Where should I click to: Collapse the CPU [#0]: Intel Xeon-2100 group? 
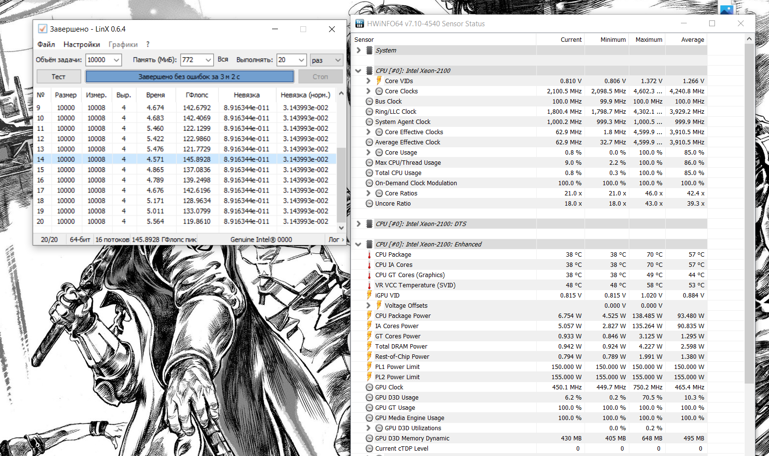pos(359,70)
